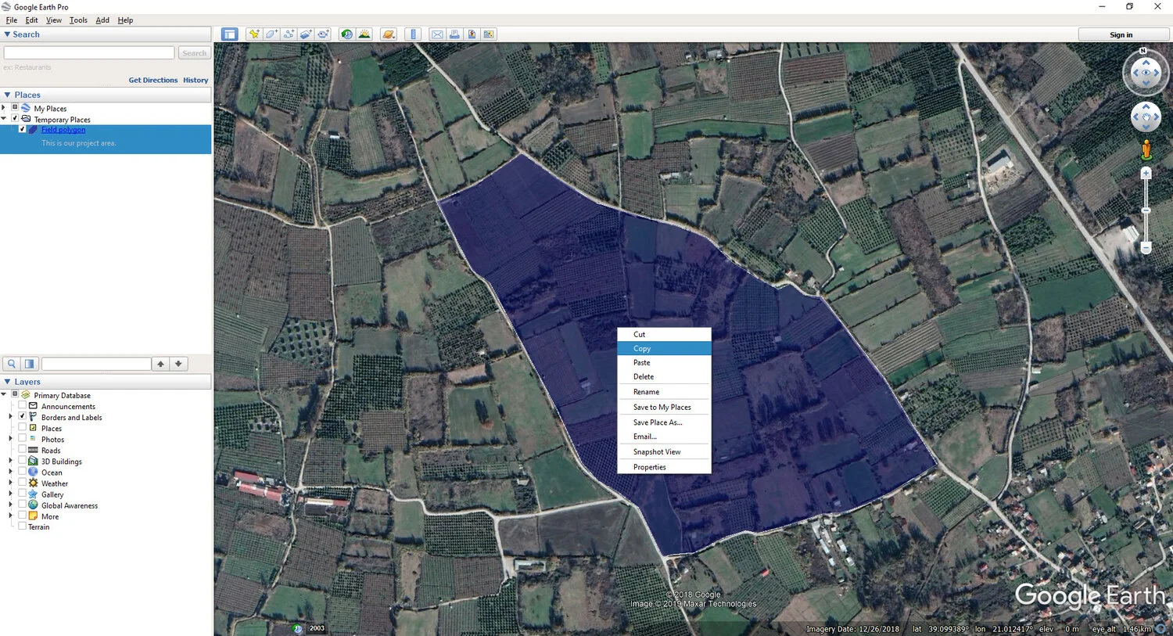Open the planet switcher Saturn icon
This screenshot has width=1173, height=636.
click(389, 34)
